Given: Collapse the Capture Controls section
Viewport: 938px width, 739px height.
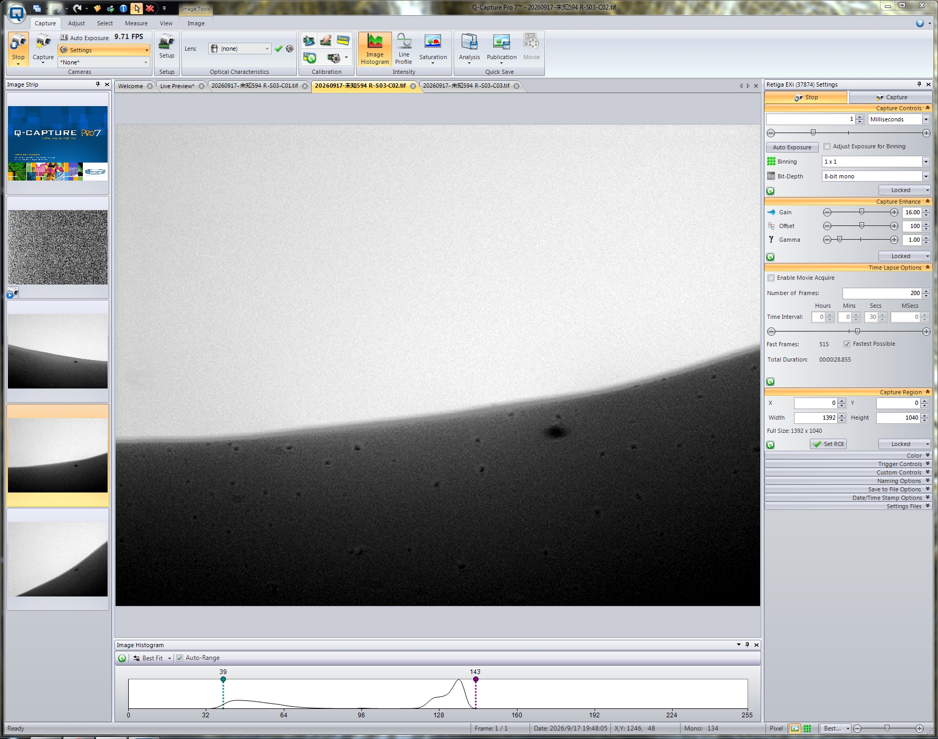Looking at the screenshot, I should pyautogui.click(x=927, y=108).
